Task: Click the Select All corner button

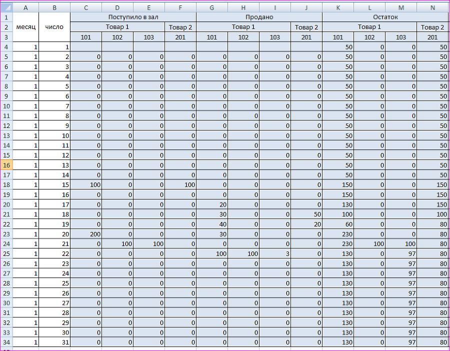Action: (6, 7)
